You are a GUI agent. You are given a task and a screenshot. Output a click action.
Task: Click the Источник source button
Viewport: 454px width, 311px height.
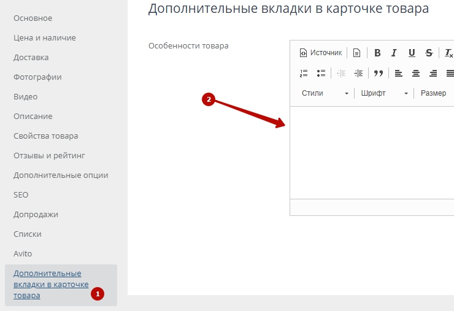[x=320, y=53]
